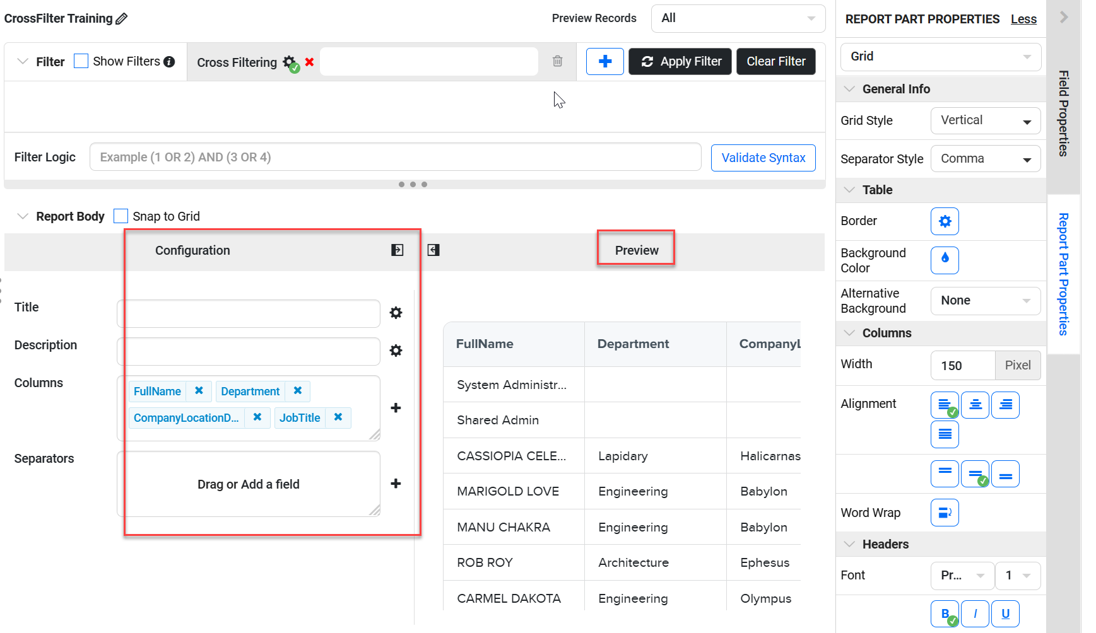Click Pixel unit button for Width
1096x633 pixels.
1018,365
